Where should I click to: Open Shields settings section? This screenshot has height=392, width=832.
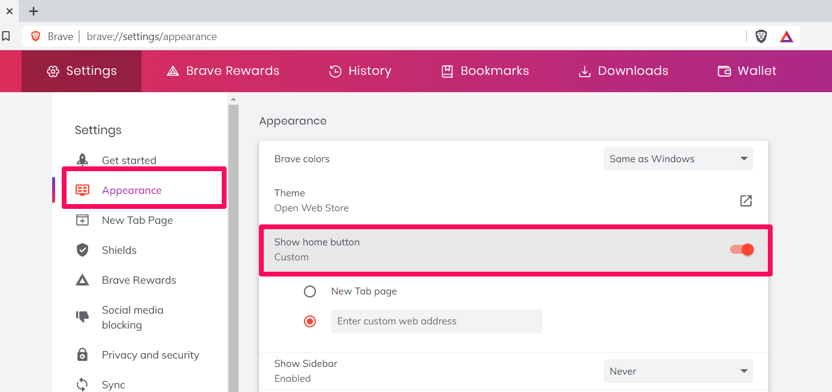(119, 250)
